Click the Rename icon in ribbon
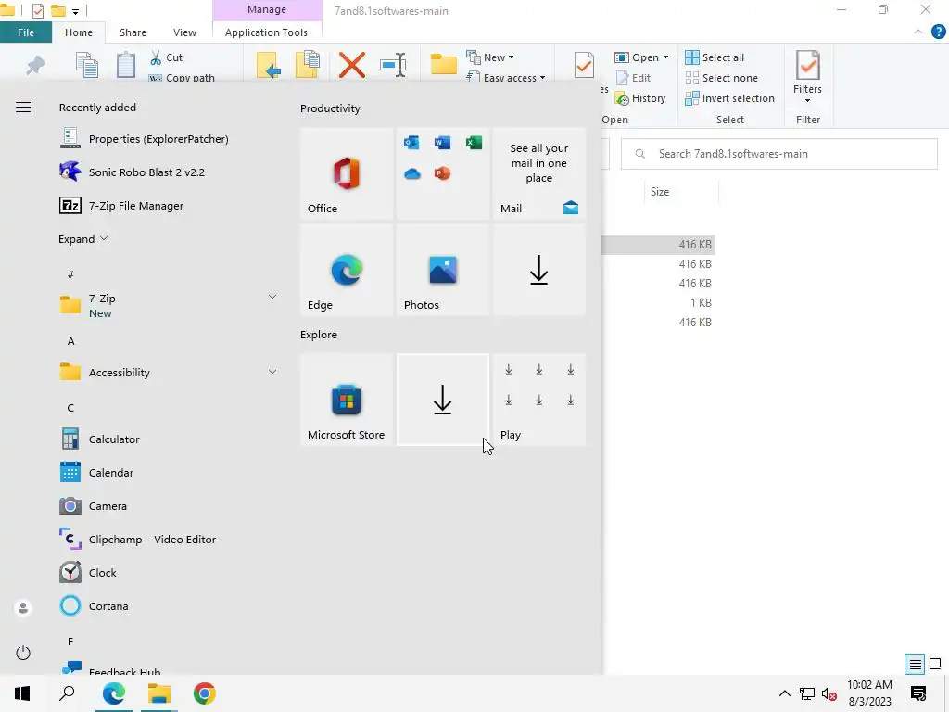Image resolution: width=949 pixels, height=712 pixels. click(393, 65)
